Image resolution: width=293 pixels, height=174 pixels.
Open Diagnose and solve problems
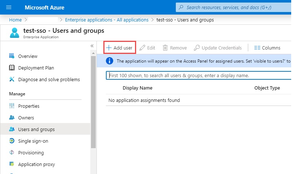coord(45,79)
